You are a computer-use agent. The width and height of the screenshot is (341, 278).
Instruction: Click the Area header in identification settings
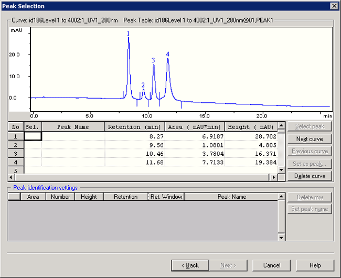pyautogui.click(x=33, y=197)
